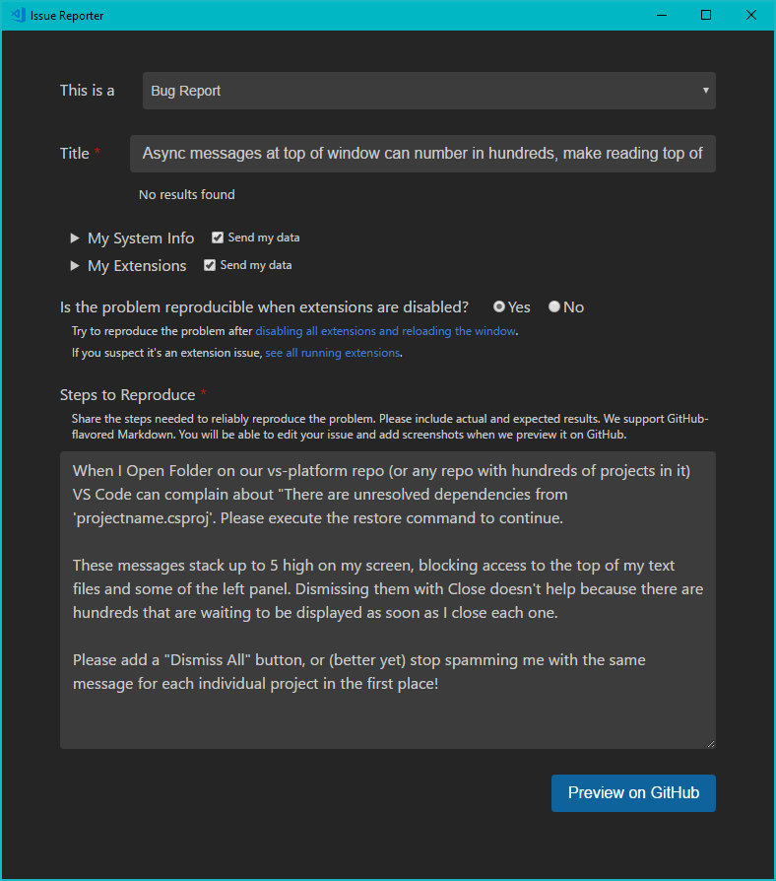776x881 pixels.
Task: Click the No results found message under Title
Action: point(186,194)
